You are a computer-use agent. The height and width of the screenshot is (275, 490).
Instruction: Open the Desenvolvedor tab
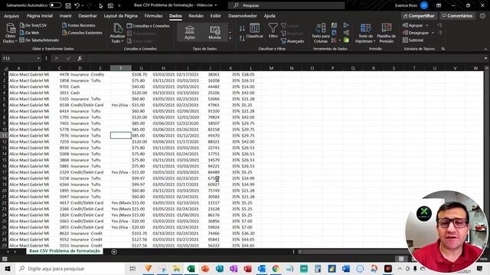point(243,16)
